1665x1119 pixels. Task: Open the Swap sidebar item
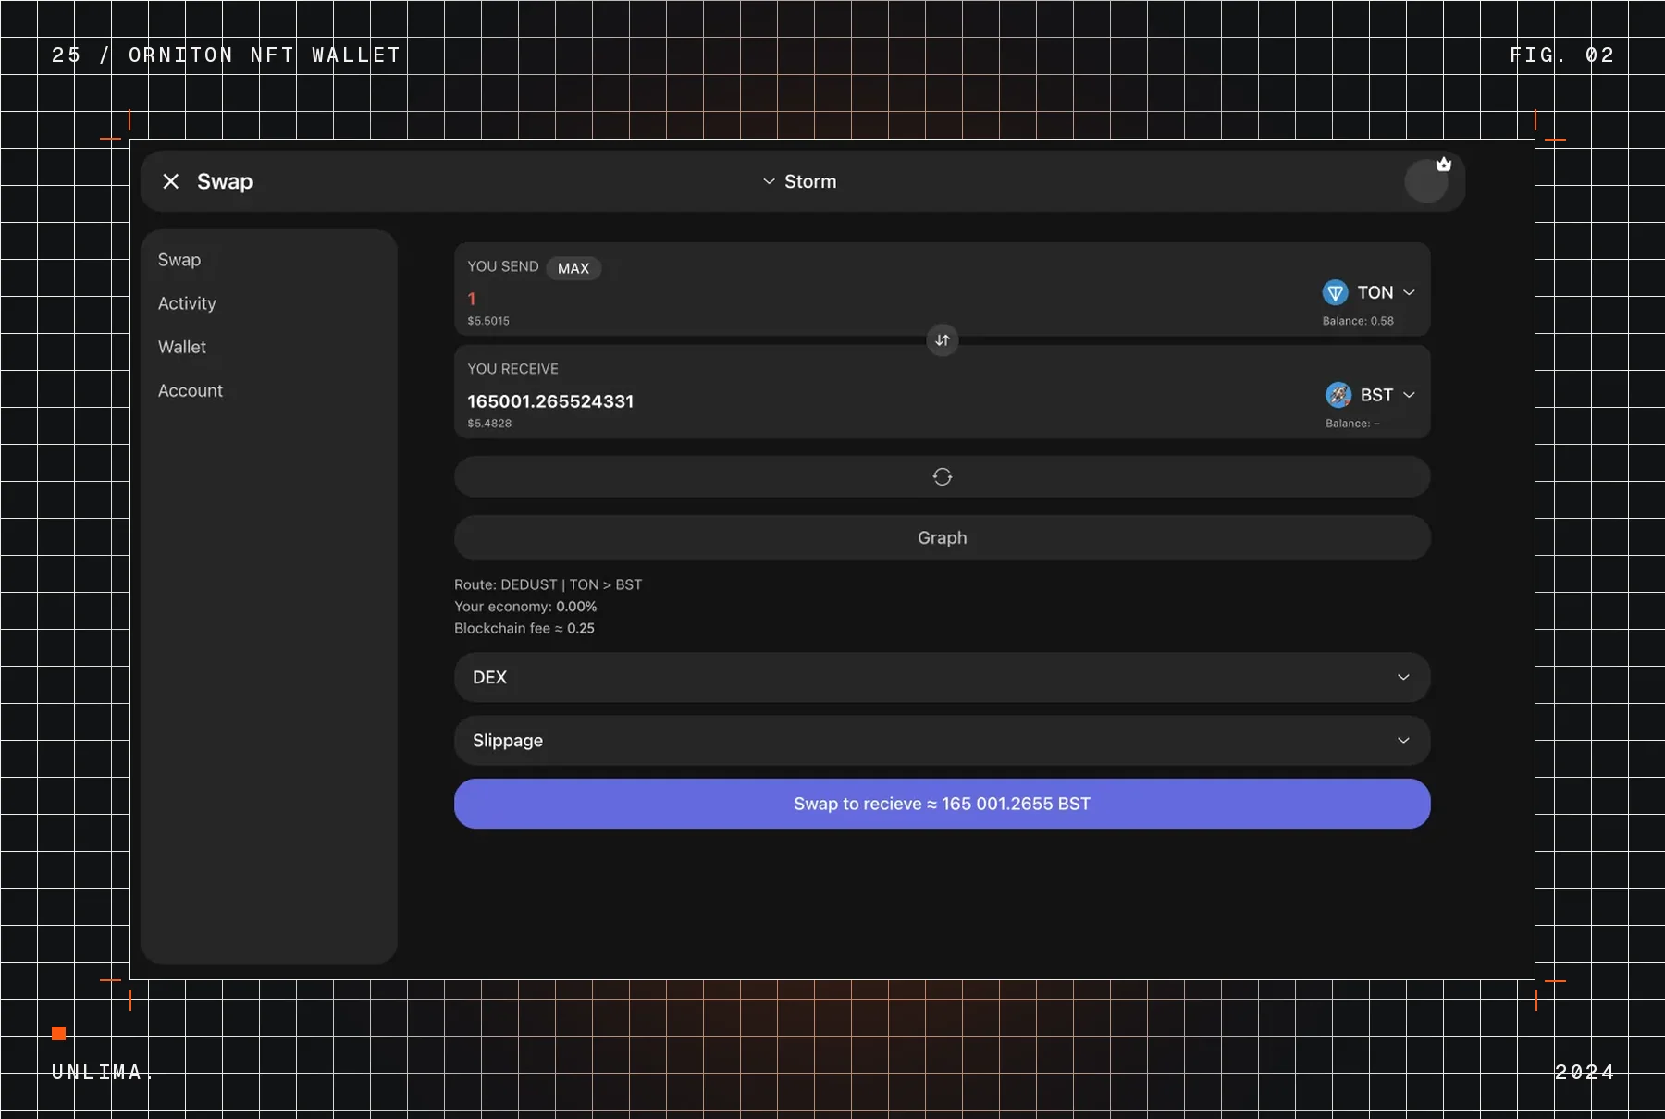click(179, 260)
